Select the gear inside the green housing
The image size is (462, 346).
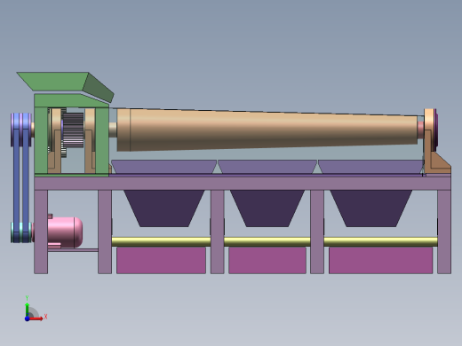[73, 130]
